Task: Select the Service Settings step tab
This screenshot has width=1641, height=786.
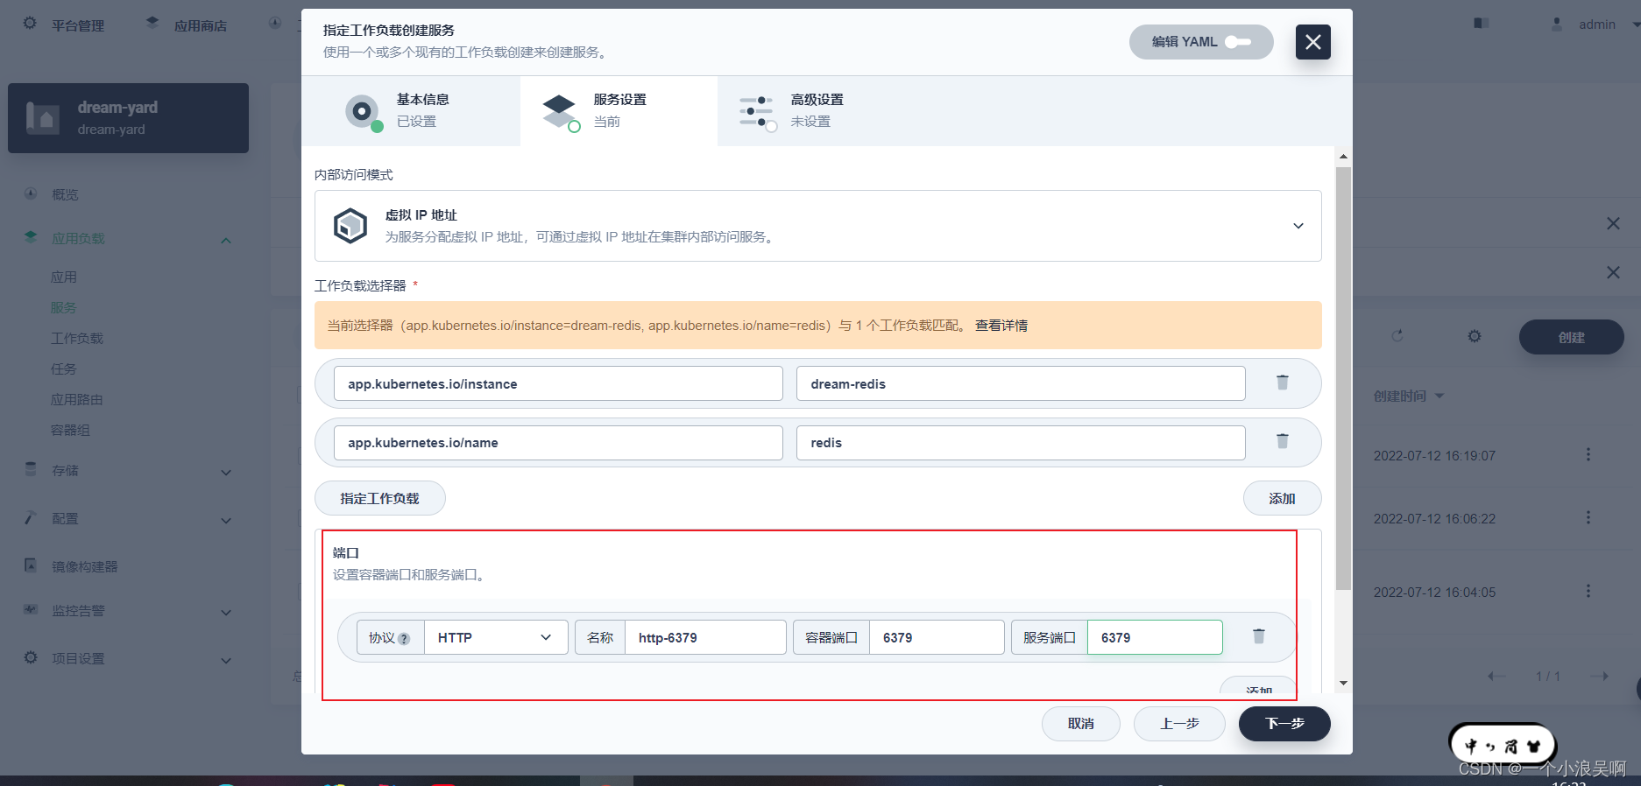Action: click(619, 110)
